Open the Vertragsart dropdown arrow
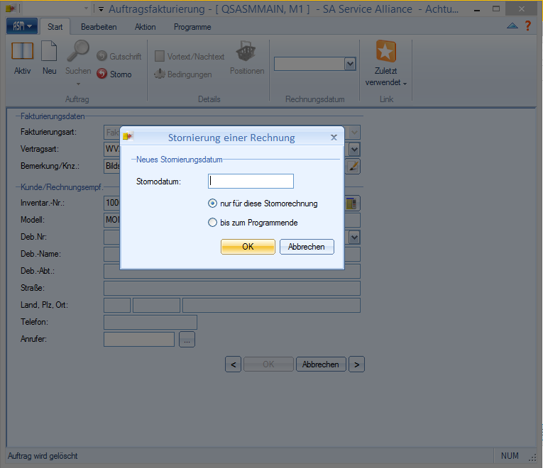Screen dimensions: 543x468 pyautogui.click(x=354, y=150)
